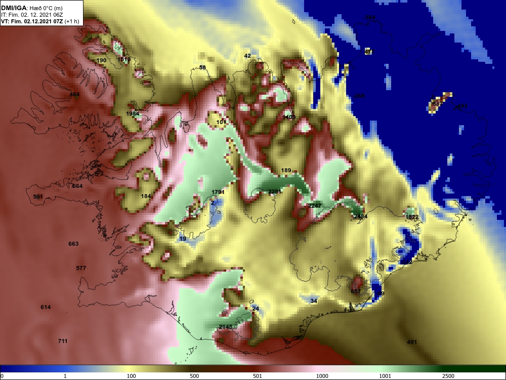Select the map value 501 on the western peninsula
This screenshot has width=506, height=380.
pos(38,197)
